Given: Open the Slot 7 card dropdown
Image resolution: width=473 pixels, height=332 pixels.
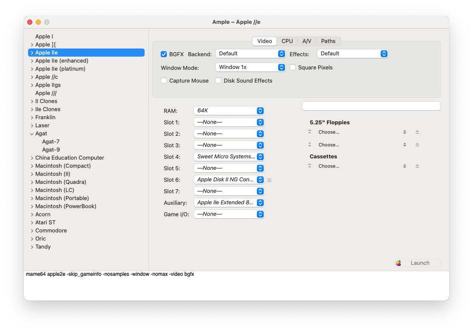Looking at the screenshot, I should click(229, 191).
